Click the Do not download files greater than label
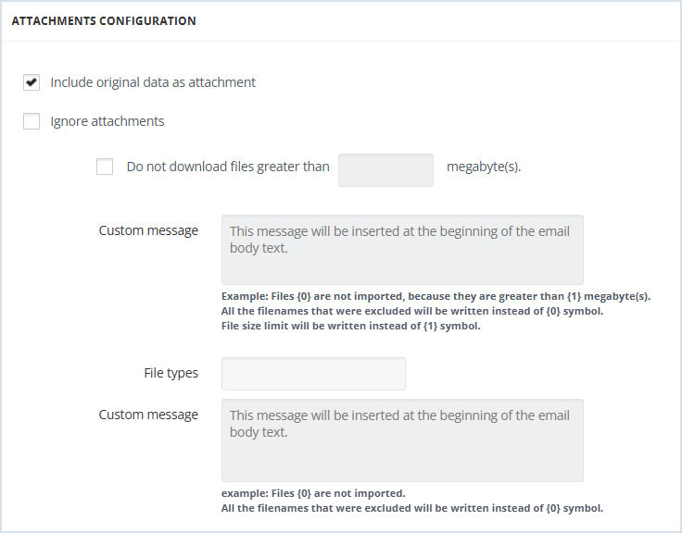The image size is (682, 533). (228, 167)
